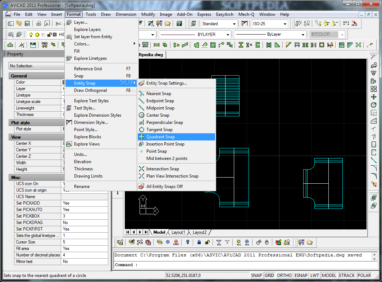Toggle ORTHO in the status bar
Image resolution: width=382 pixels, height=282 pixels.
coord(284,276)
